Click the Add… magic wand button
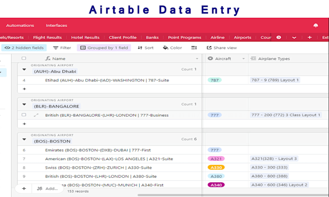The width and height of the screenshot is (329, 197). [47, 188]
